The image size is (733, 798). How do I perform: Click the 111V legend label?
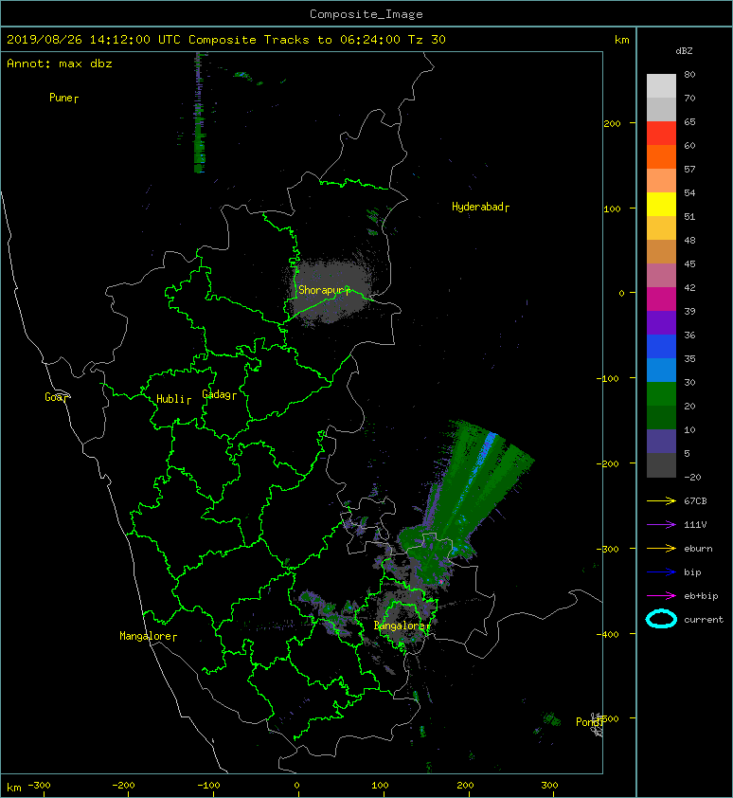tap(695, 525)
